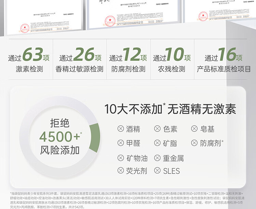Select the 63项 激素检测 panel
The width and height of the screenshot is (256, 209).
29,60
